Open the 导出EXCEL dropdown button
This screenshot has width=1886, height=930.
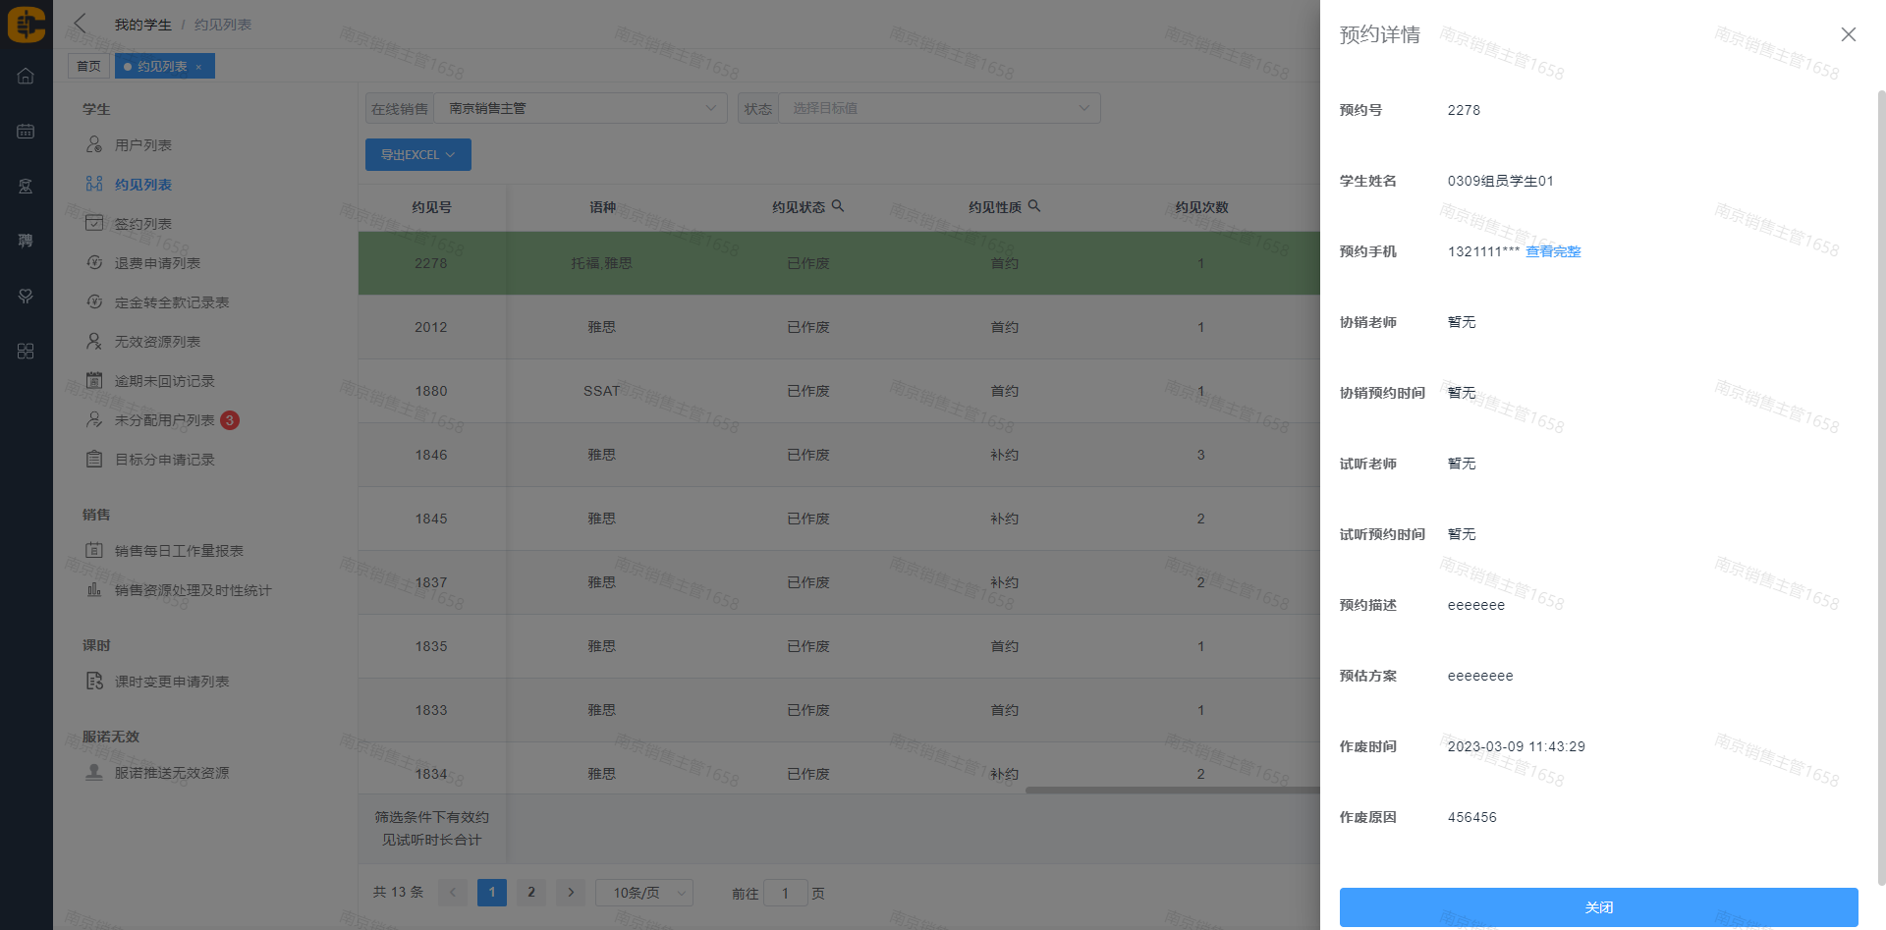[417, 155]
